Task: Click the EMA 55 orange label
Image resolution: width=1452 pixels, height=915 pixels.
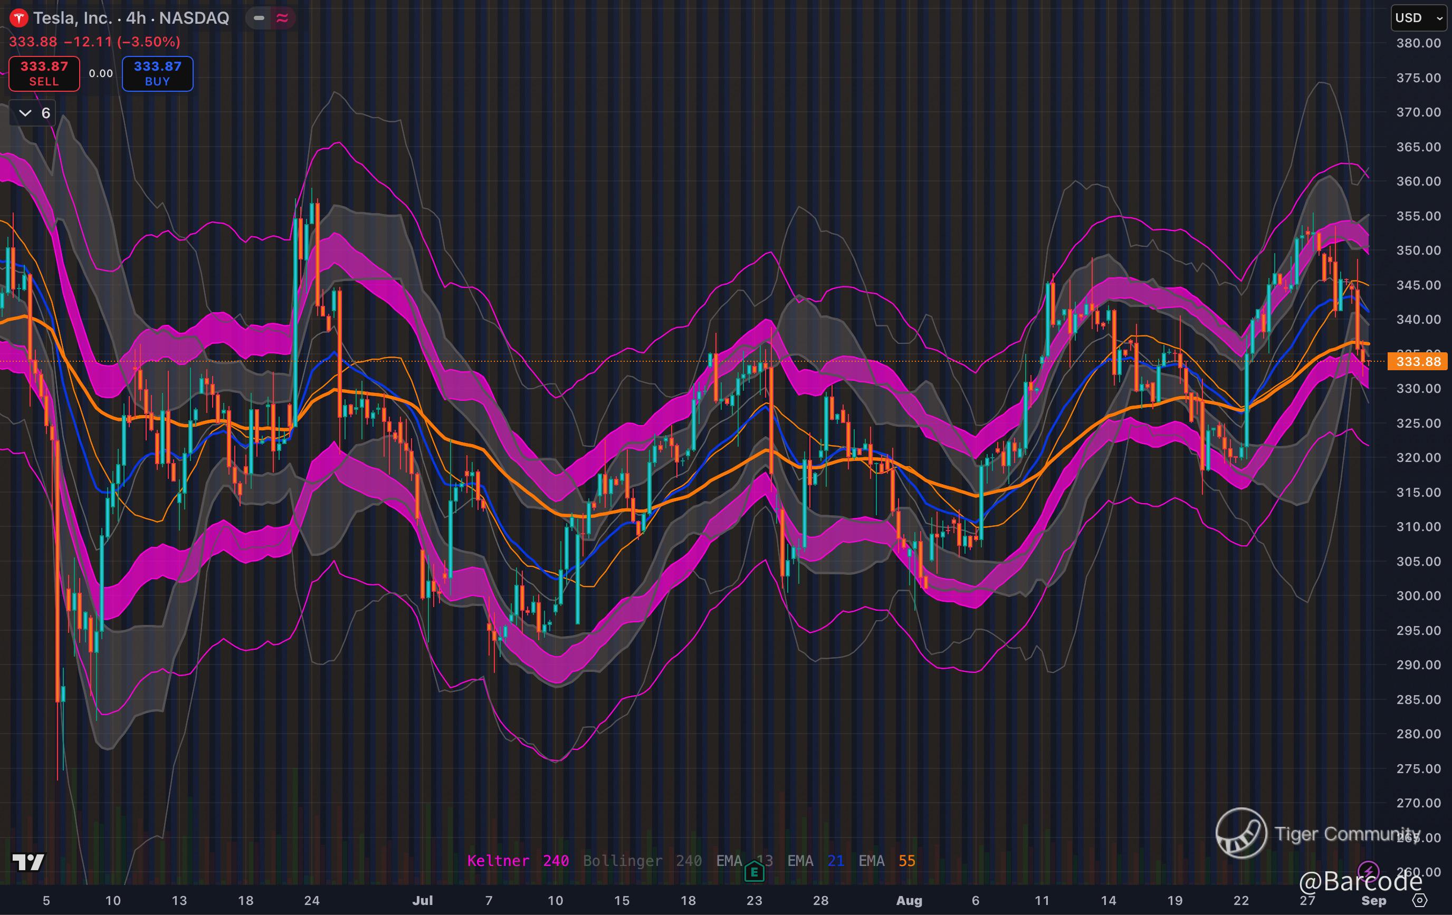Action: pos(886,861)
